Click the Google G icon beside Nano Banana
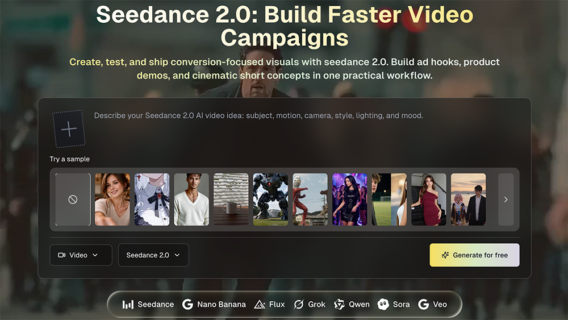 click(187, 305)
